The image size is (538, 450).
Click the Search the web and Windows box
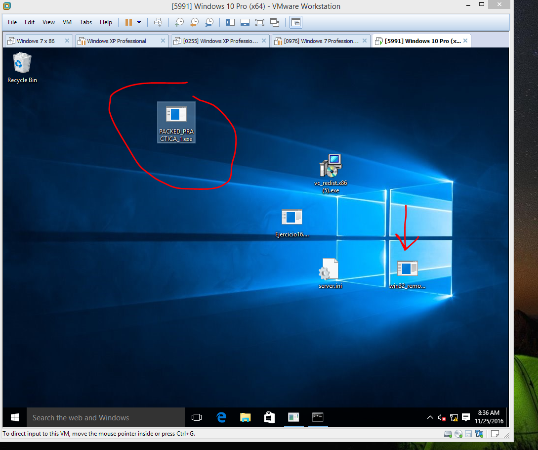[x=106, y=417]
